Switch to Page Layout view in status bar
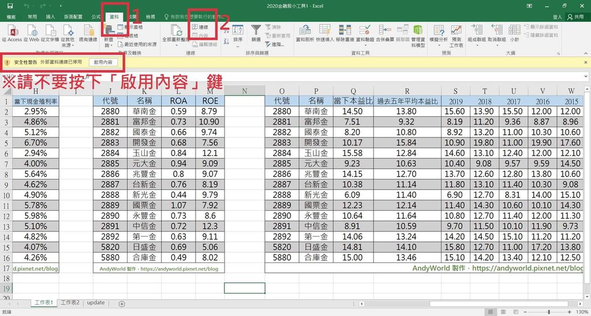Screen dimensions: 591x316 pyautogui.click(x=503, y=312)
